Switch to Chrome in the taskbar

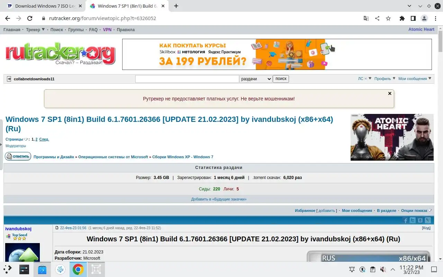pyautogui.click(x=78, y=269)
